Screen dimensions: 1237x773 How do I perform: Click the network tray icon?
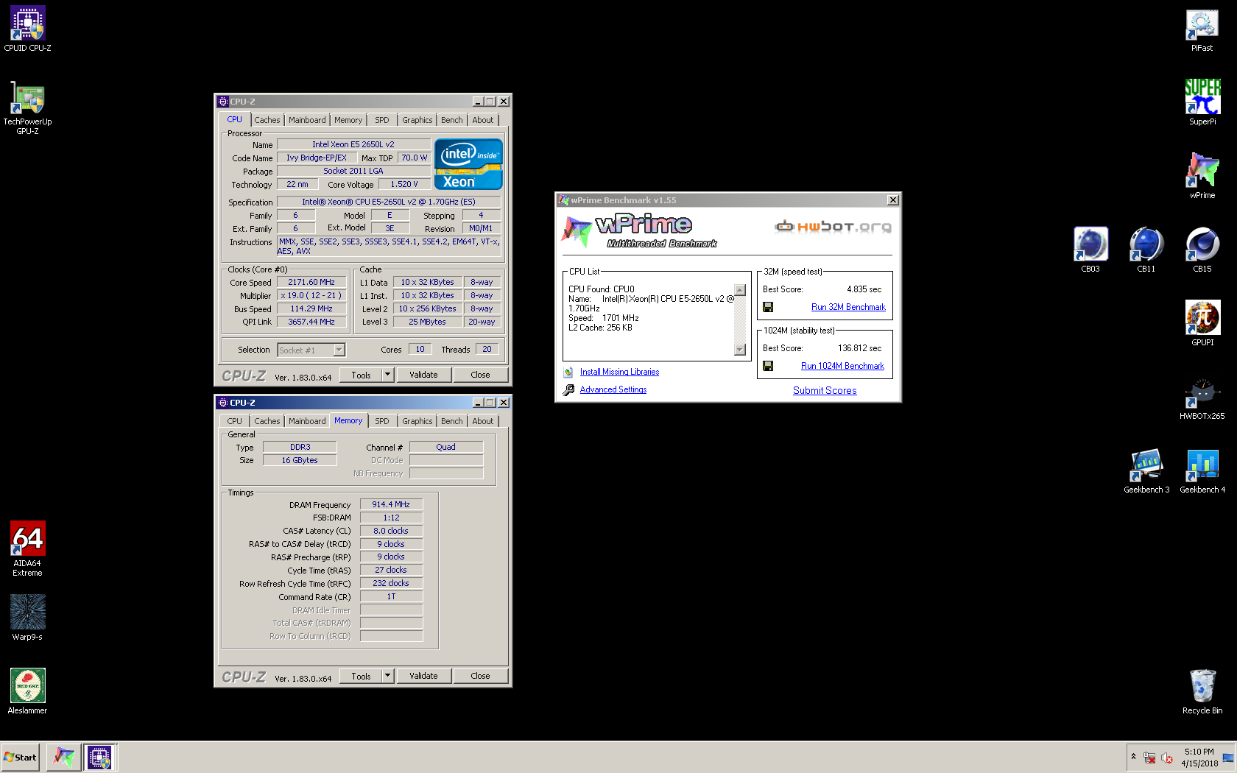coord(1149,758)
